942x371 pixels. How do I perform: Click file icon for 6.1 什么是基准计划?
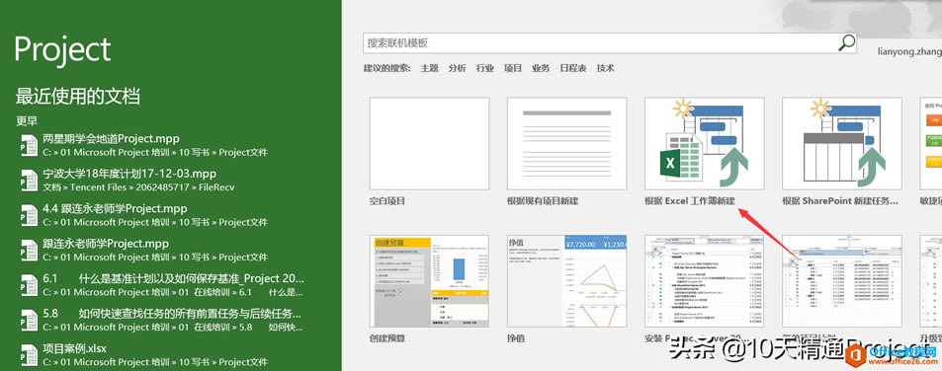click(29, 285)
